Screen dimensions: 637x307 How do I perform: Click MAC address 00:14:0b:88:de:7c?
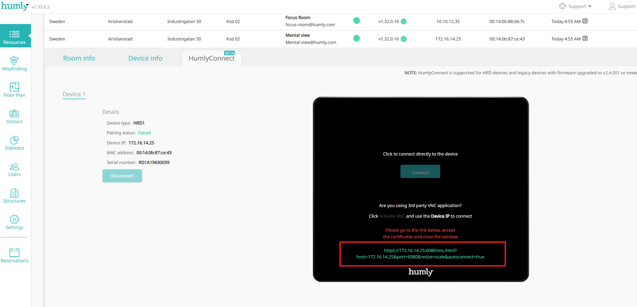point(507,21)
